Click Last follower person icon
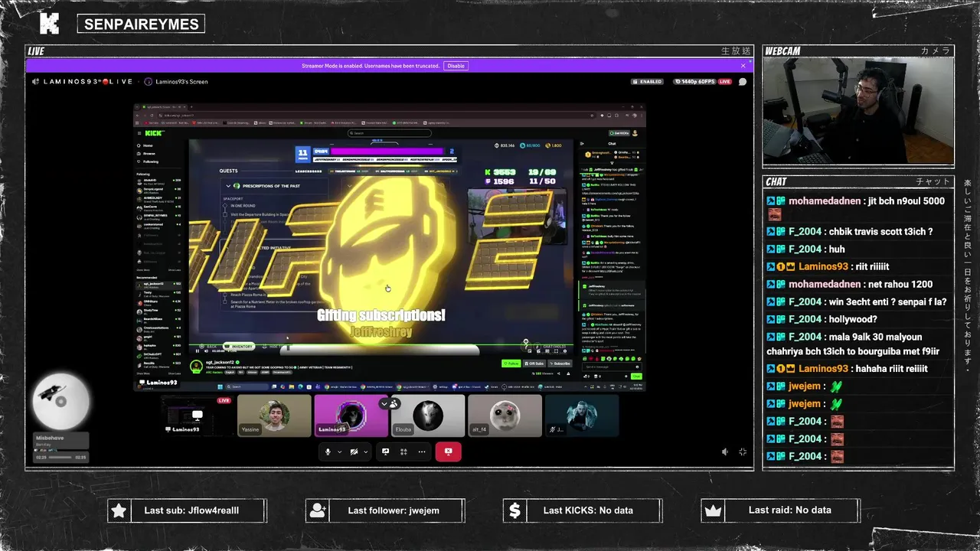 (x=317, y=510)
